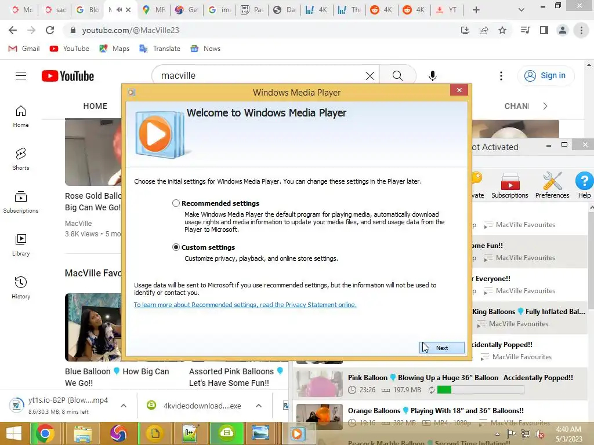Share this page icon in Chrome toolbar
Viewport: 594px width, 445px height.
pos(484,30)
